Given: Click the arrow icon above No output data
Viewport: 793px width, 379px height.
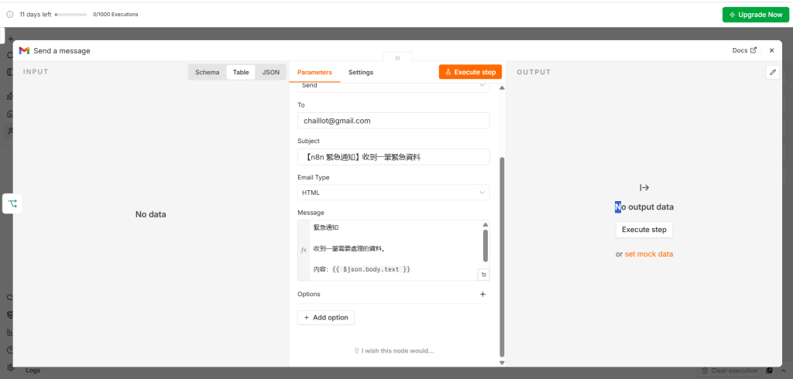Looking at the screenshot, I should pos(644,187).
